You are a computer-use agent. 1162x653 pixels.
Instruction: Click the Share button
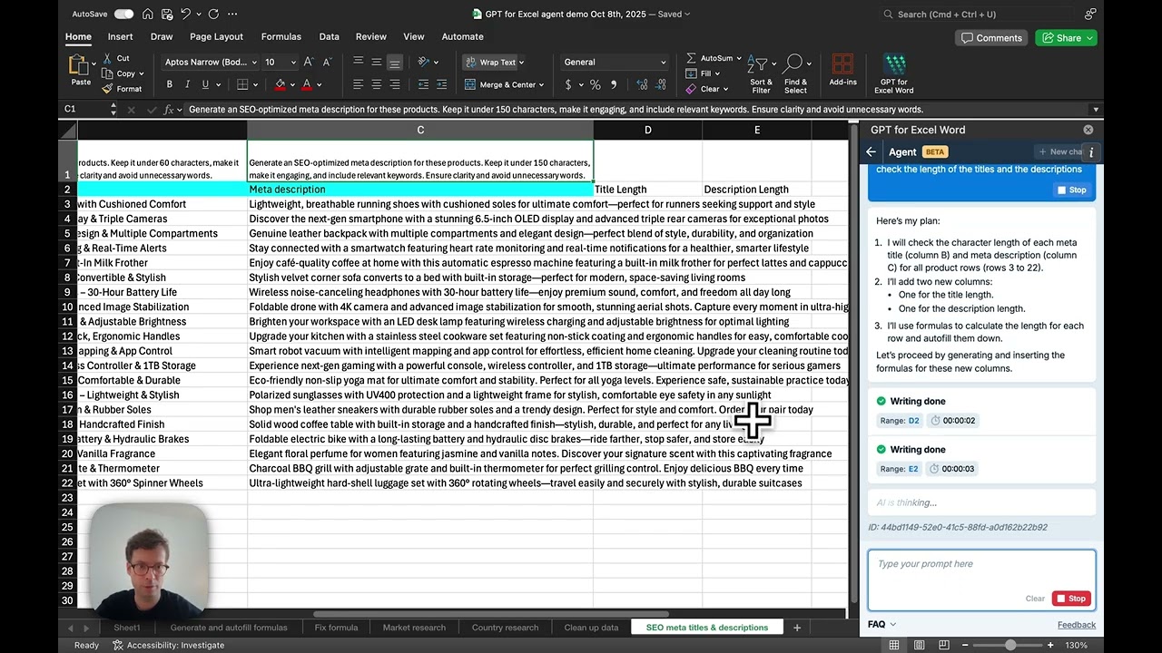coord(1066,37)
